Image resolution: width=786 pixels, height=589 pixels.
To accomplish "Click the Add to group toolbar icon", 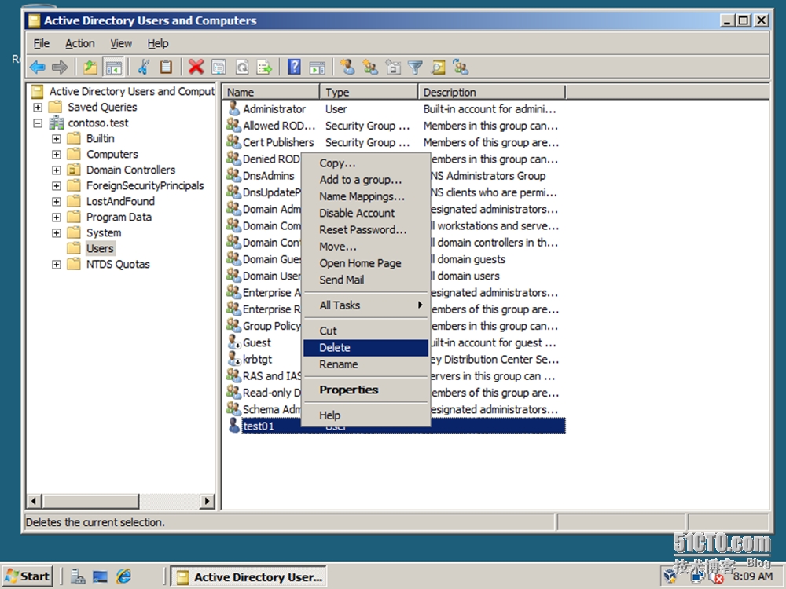I will click(x=460, y=67).
